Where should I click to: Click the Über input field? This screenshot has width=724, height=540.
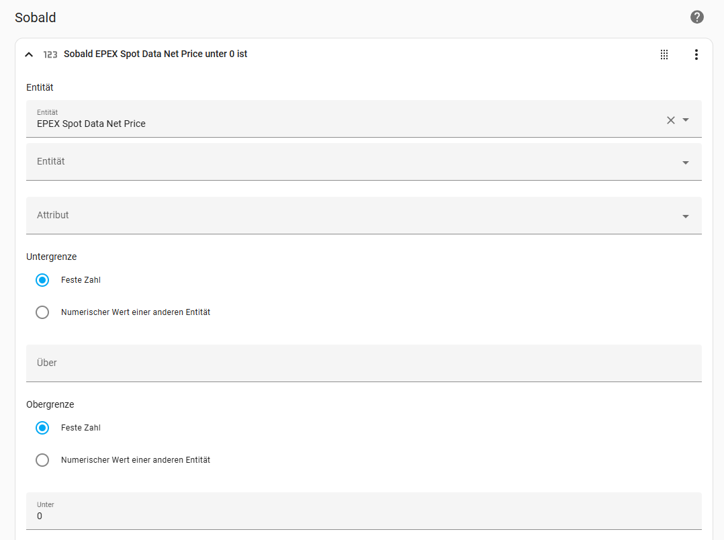click(x=363, y=363)
